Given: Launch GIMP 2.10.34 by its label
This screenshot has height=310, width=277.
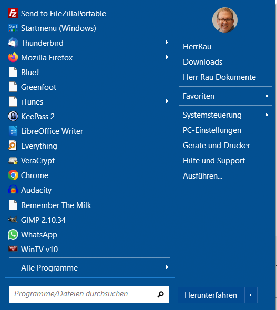Looking at the screenshot, I should (x=43, y=220).
